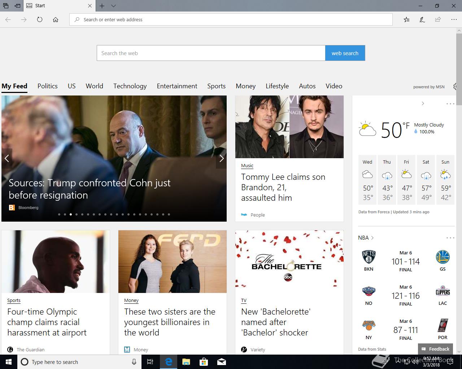Click the browser Forward arrow
462x369 pixels.
coord(24,19)
